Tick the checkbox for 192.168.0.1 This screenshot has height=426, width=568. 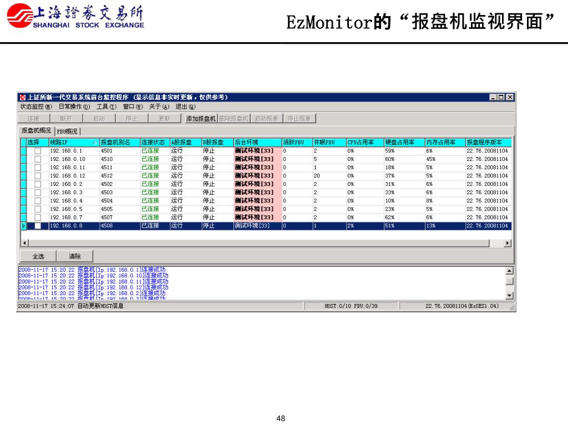38,151
